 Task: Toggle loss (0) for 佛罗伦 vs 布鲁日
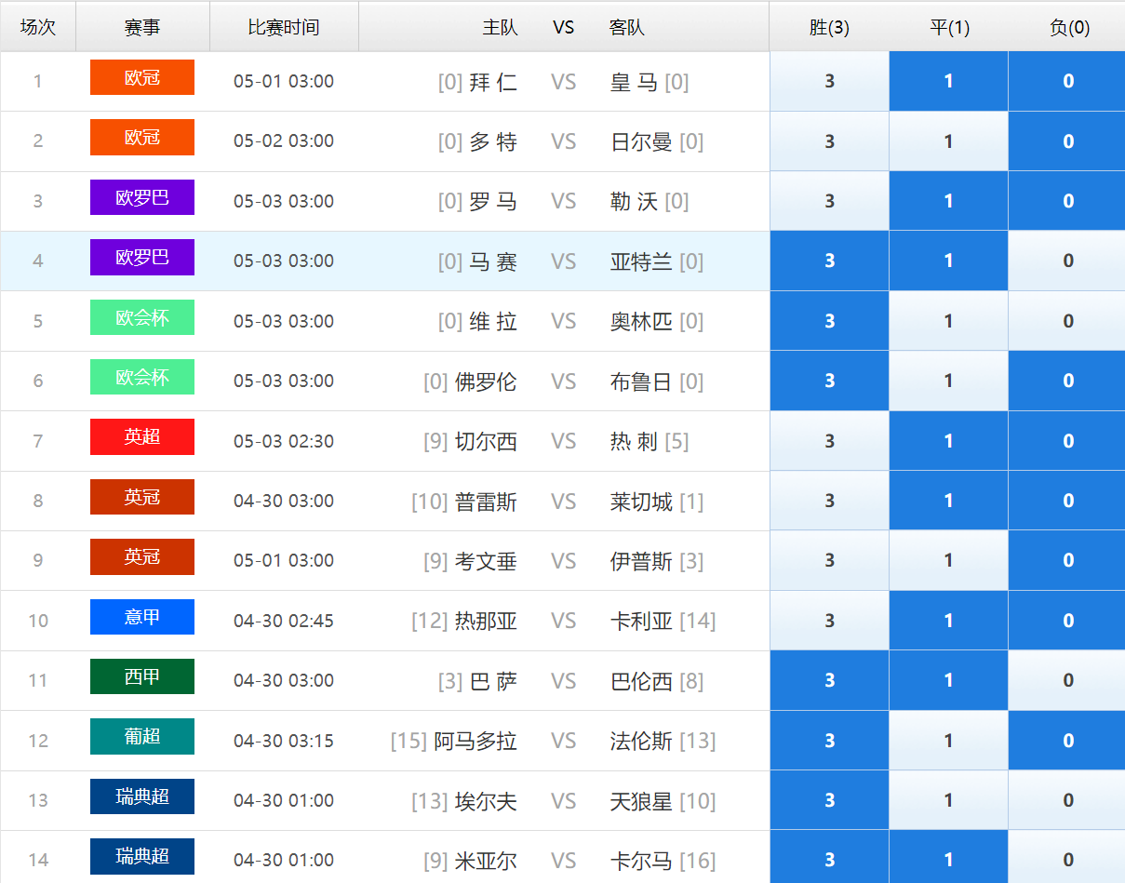coord(1067,381)
